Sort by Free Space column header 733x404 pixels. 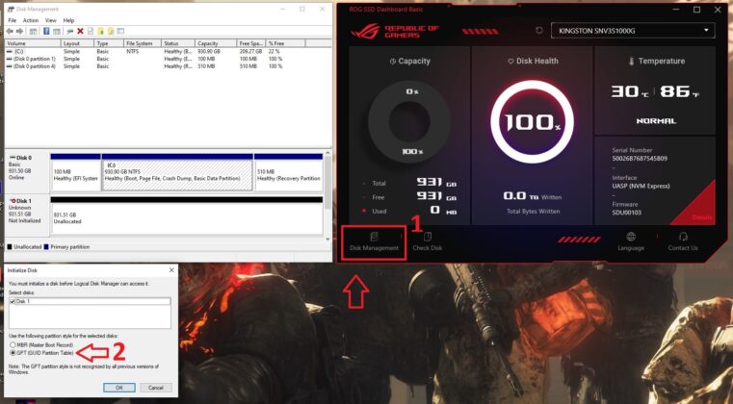click(x=250, y=43)
